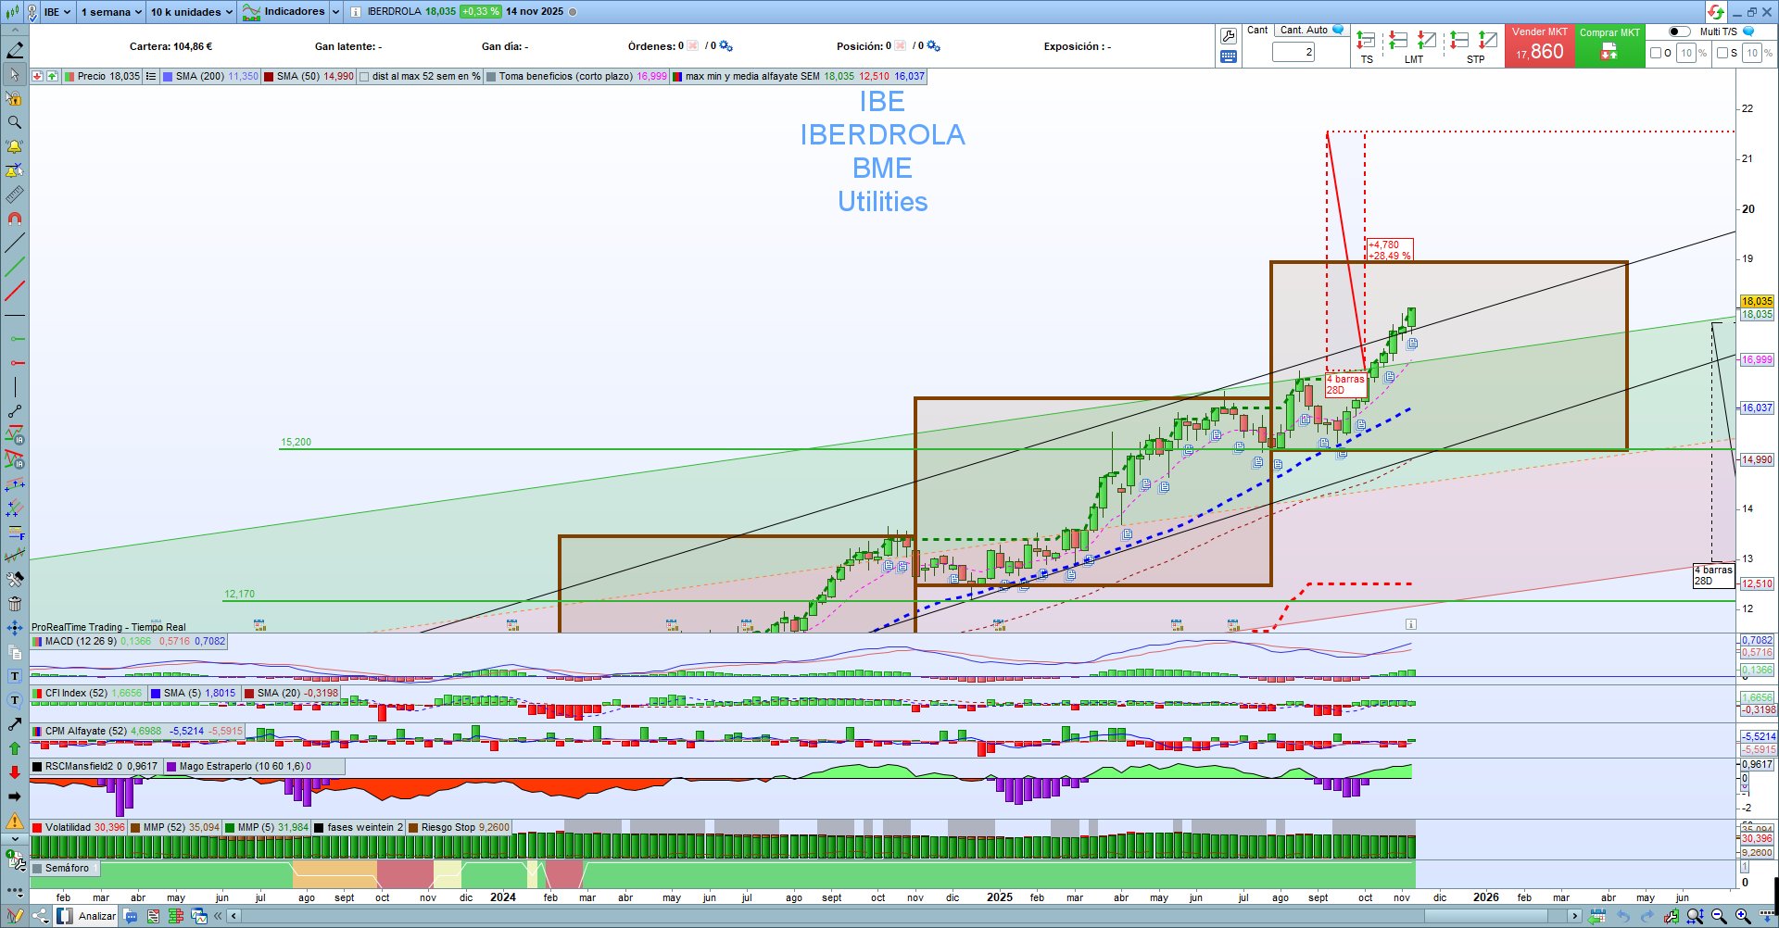The width and height of the screenshot is (1779, 928).
Task: Open the wrench order settings
Action: (1229, 36)
